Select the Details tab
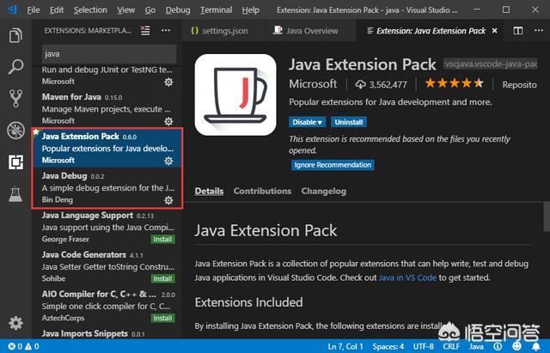The height and width of the screenshot is (353, 550). [x=209, y=191]
